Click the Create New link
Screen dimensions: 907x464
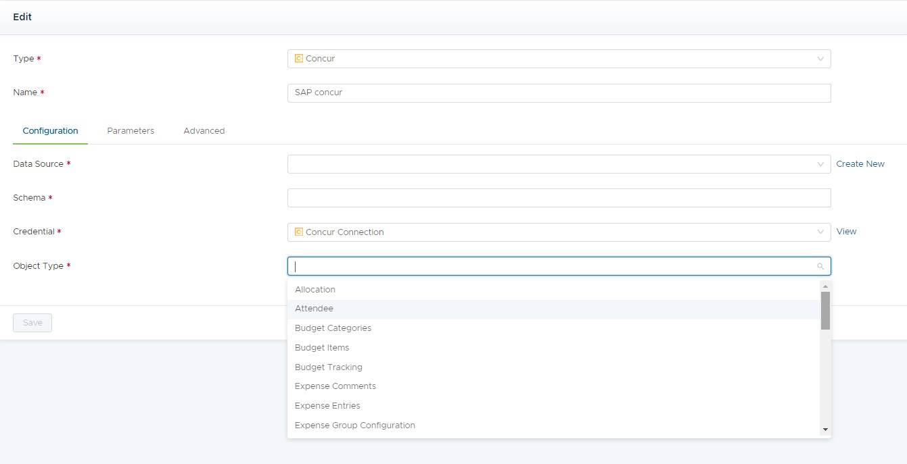pyautogui.click(x=860, y=164)
